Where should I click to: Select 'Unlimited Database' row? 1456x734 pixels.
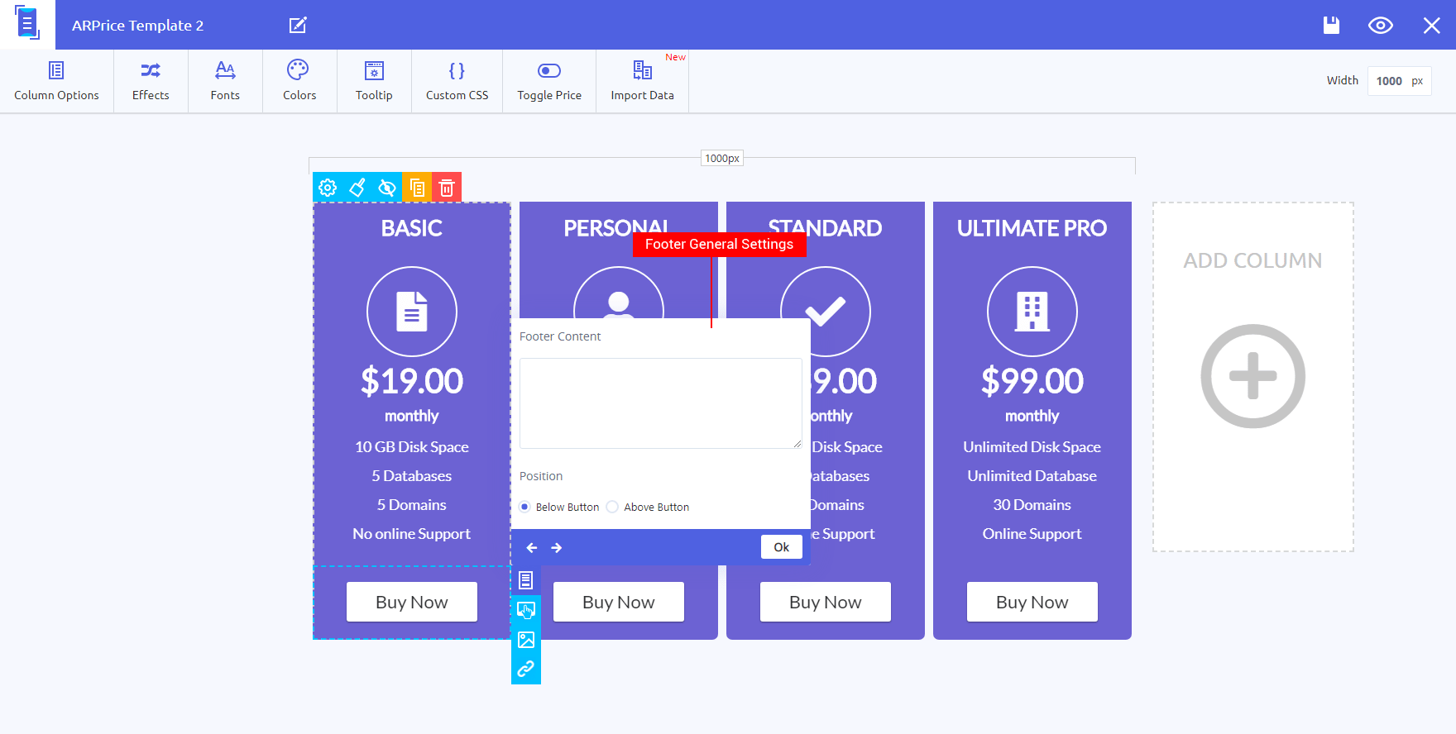(x=1032, y=476)
